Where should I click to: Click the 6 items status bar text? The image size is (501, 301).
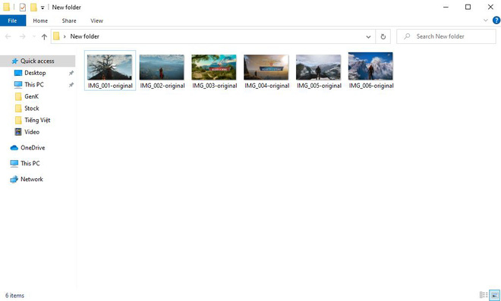14,296
